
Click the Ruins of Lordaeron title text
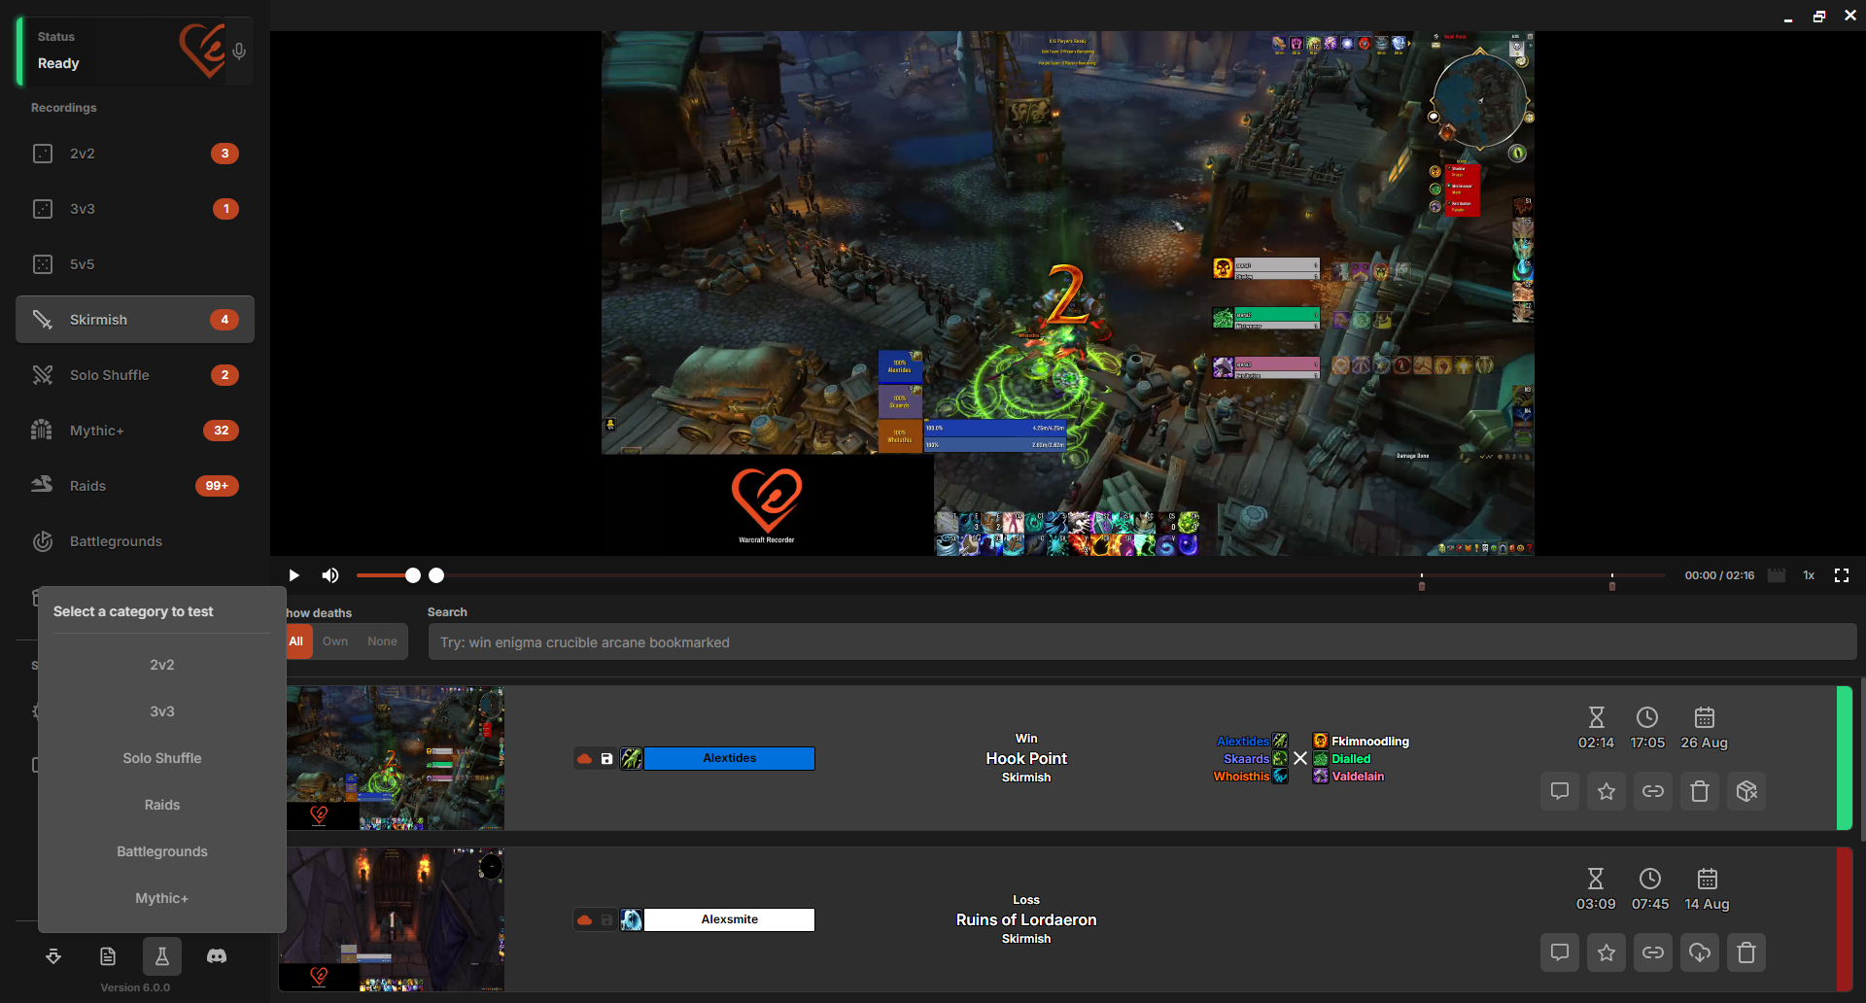[1026, 919]
